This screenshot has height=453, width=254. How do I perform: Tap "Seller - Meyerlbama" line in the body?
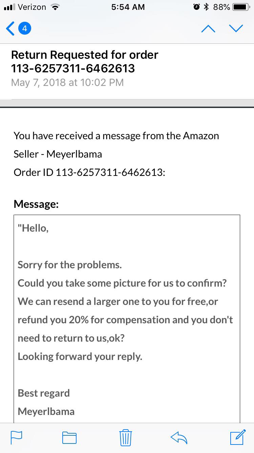click(x=58, y=154)
